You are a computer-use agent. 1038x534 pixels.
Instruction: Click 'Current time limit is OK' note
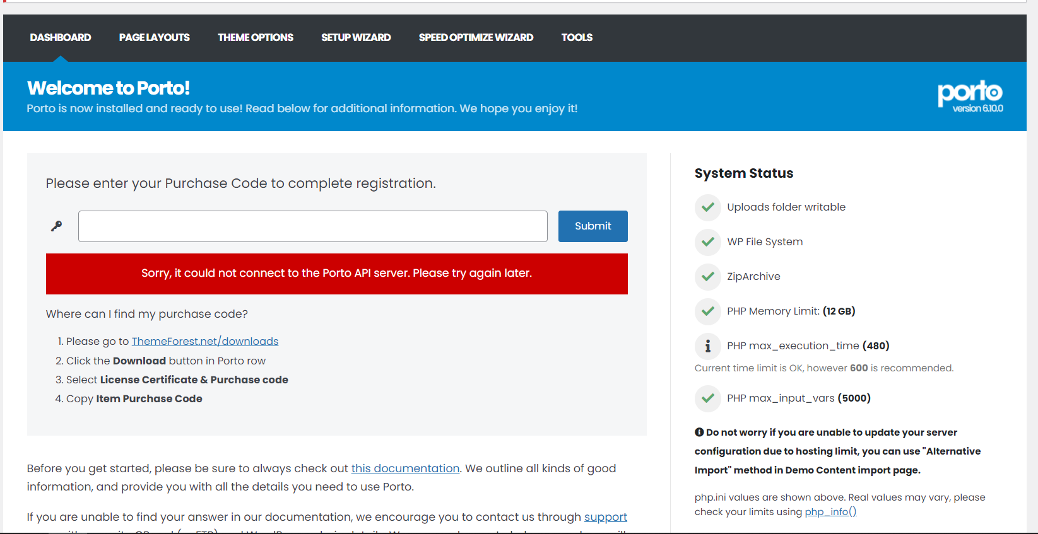pos(824,368)
